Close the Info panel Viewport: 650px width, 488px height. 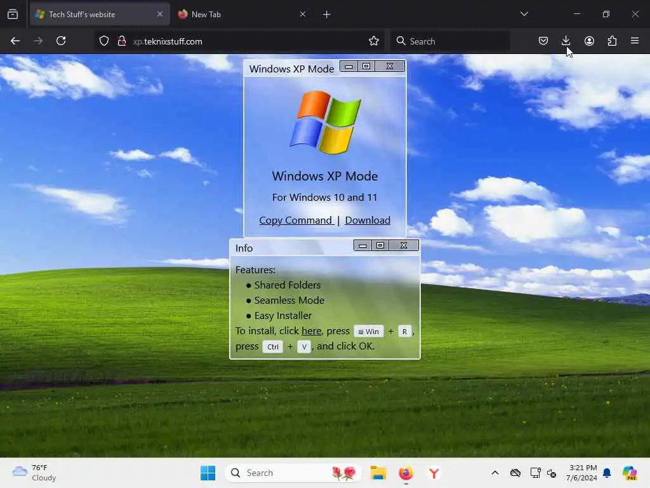click(404, 246)
